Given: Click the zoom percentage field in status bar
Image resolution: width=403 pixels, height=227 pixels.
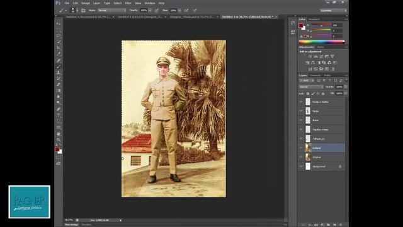Looking at the screenshot, I should [69, 220].
